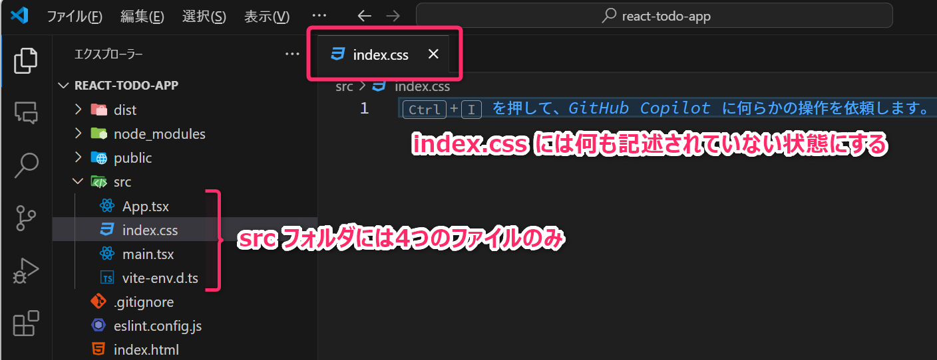Open Explorer panel more actions ellipsis
Viewport: 937px width, 360px height.
click(x=292, y=54)
